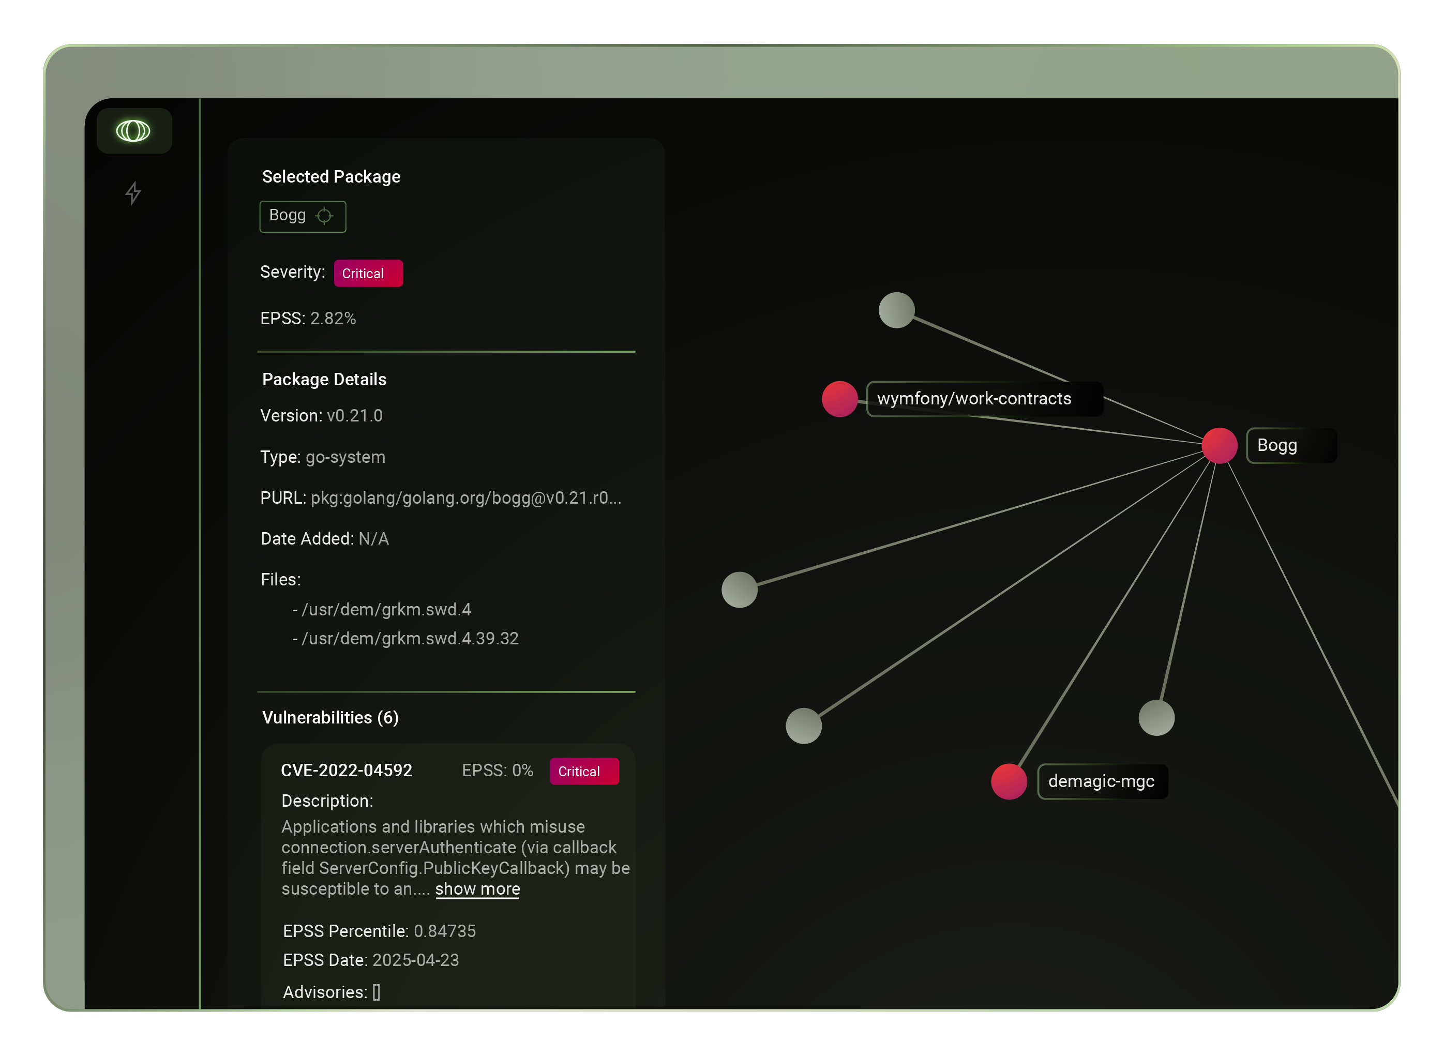Click the wymfony/work-contracts label
The height and width of the screenshot is (1056, 1444).
[x=984, y=399]
